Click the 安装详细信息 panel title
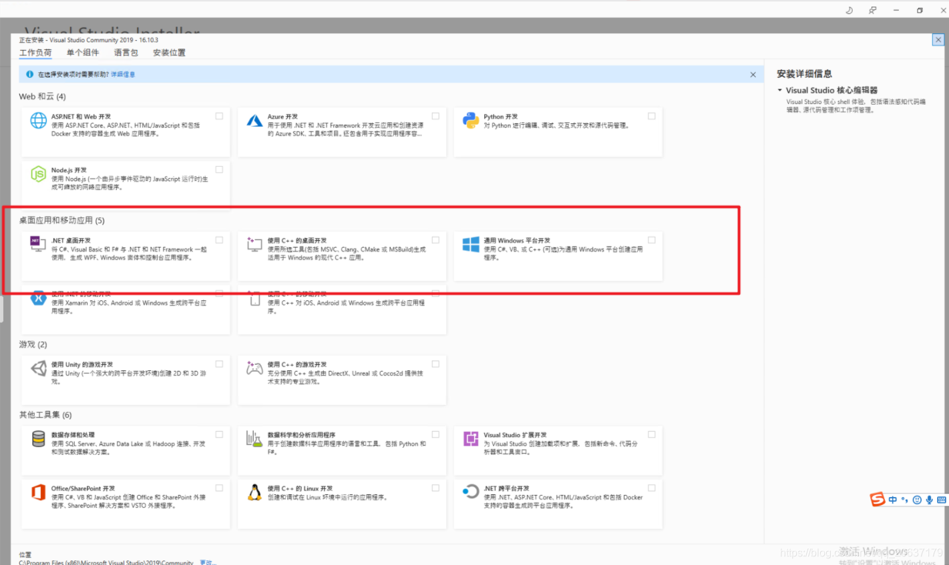The image size is (949, 565). [x=804, y=74]
